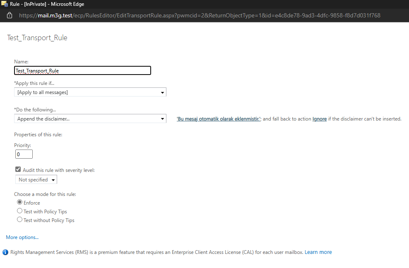409x268 pixels.
Task: Expand the Append the disclaimer dropdown
Action: [90, 119]
